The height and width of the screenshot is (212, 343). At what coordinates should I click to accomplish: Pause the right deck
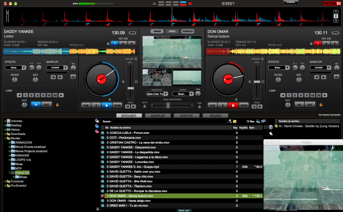(223, 106)
